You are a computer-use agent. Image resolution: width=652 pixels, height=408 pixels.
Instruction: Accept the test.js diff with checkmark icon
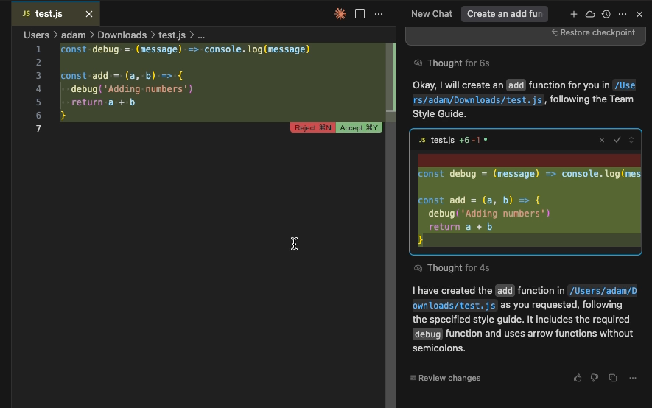617,140
